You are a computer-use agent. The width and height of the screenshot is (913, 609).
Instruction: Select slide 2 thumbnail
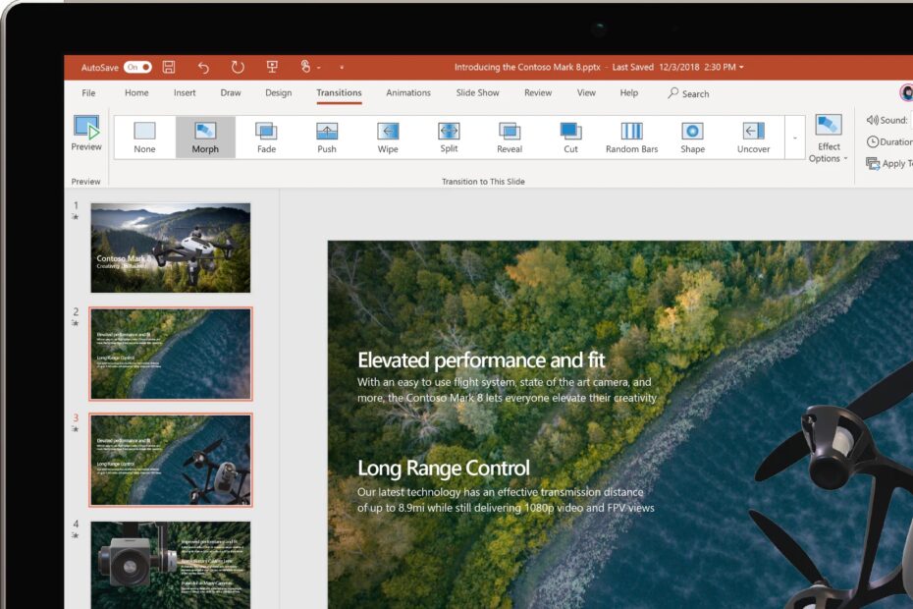[x=171, y=354]
